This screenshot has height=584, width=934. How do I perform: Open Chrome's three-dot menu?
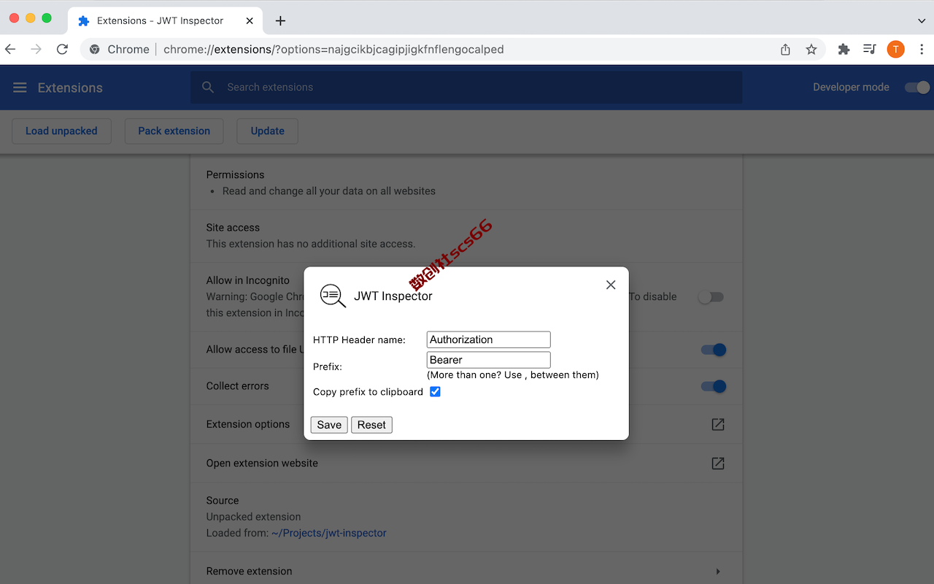pyautogui.click(x=922, y=50)
